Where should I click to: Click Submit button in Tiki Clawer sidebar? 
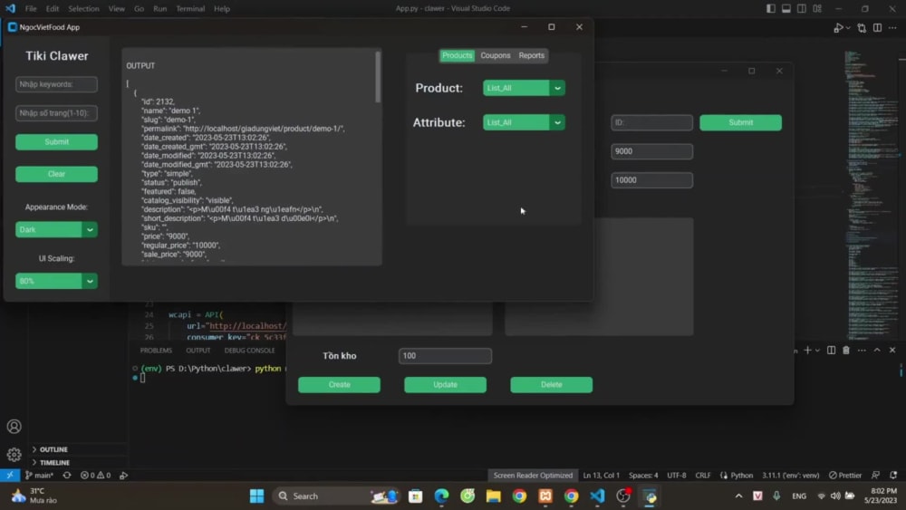[56, 142]
